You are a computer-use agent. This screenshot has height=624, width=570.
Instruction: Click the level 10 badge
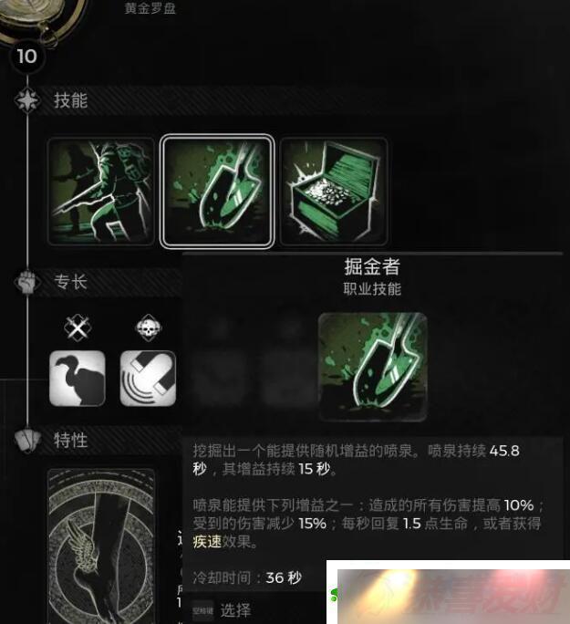pyautogui.click(x=27, y=57)
